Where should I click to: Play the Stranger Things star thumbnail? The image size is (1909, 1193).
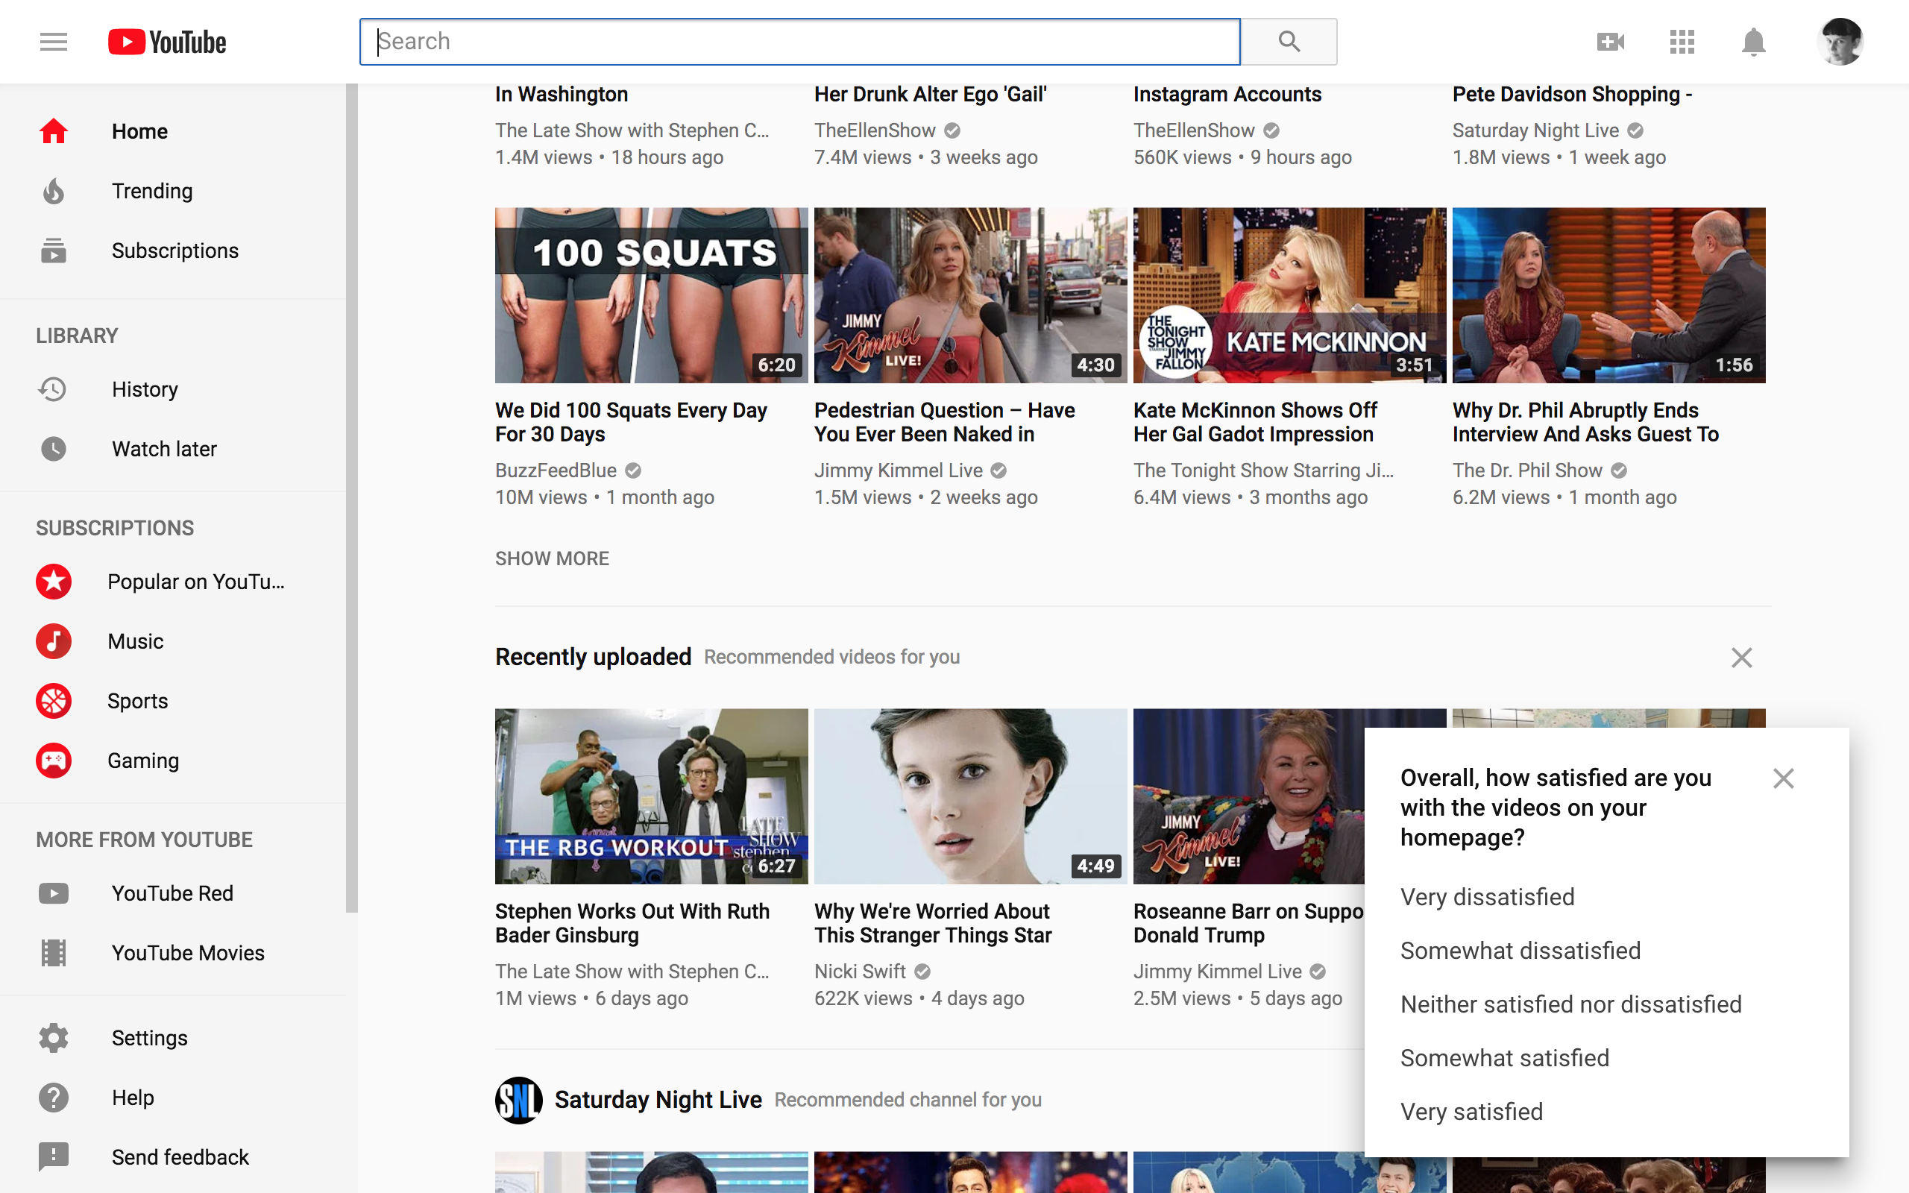coord(970,796)
